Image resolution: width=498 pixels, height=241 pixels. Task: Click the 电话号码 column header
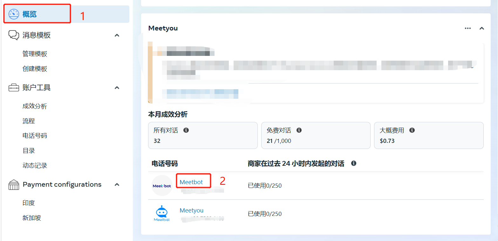click(x=165, y=164)
